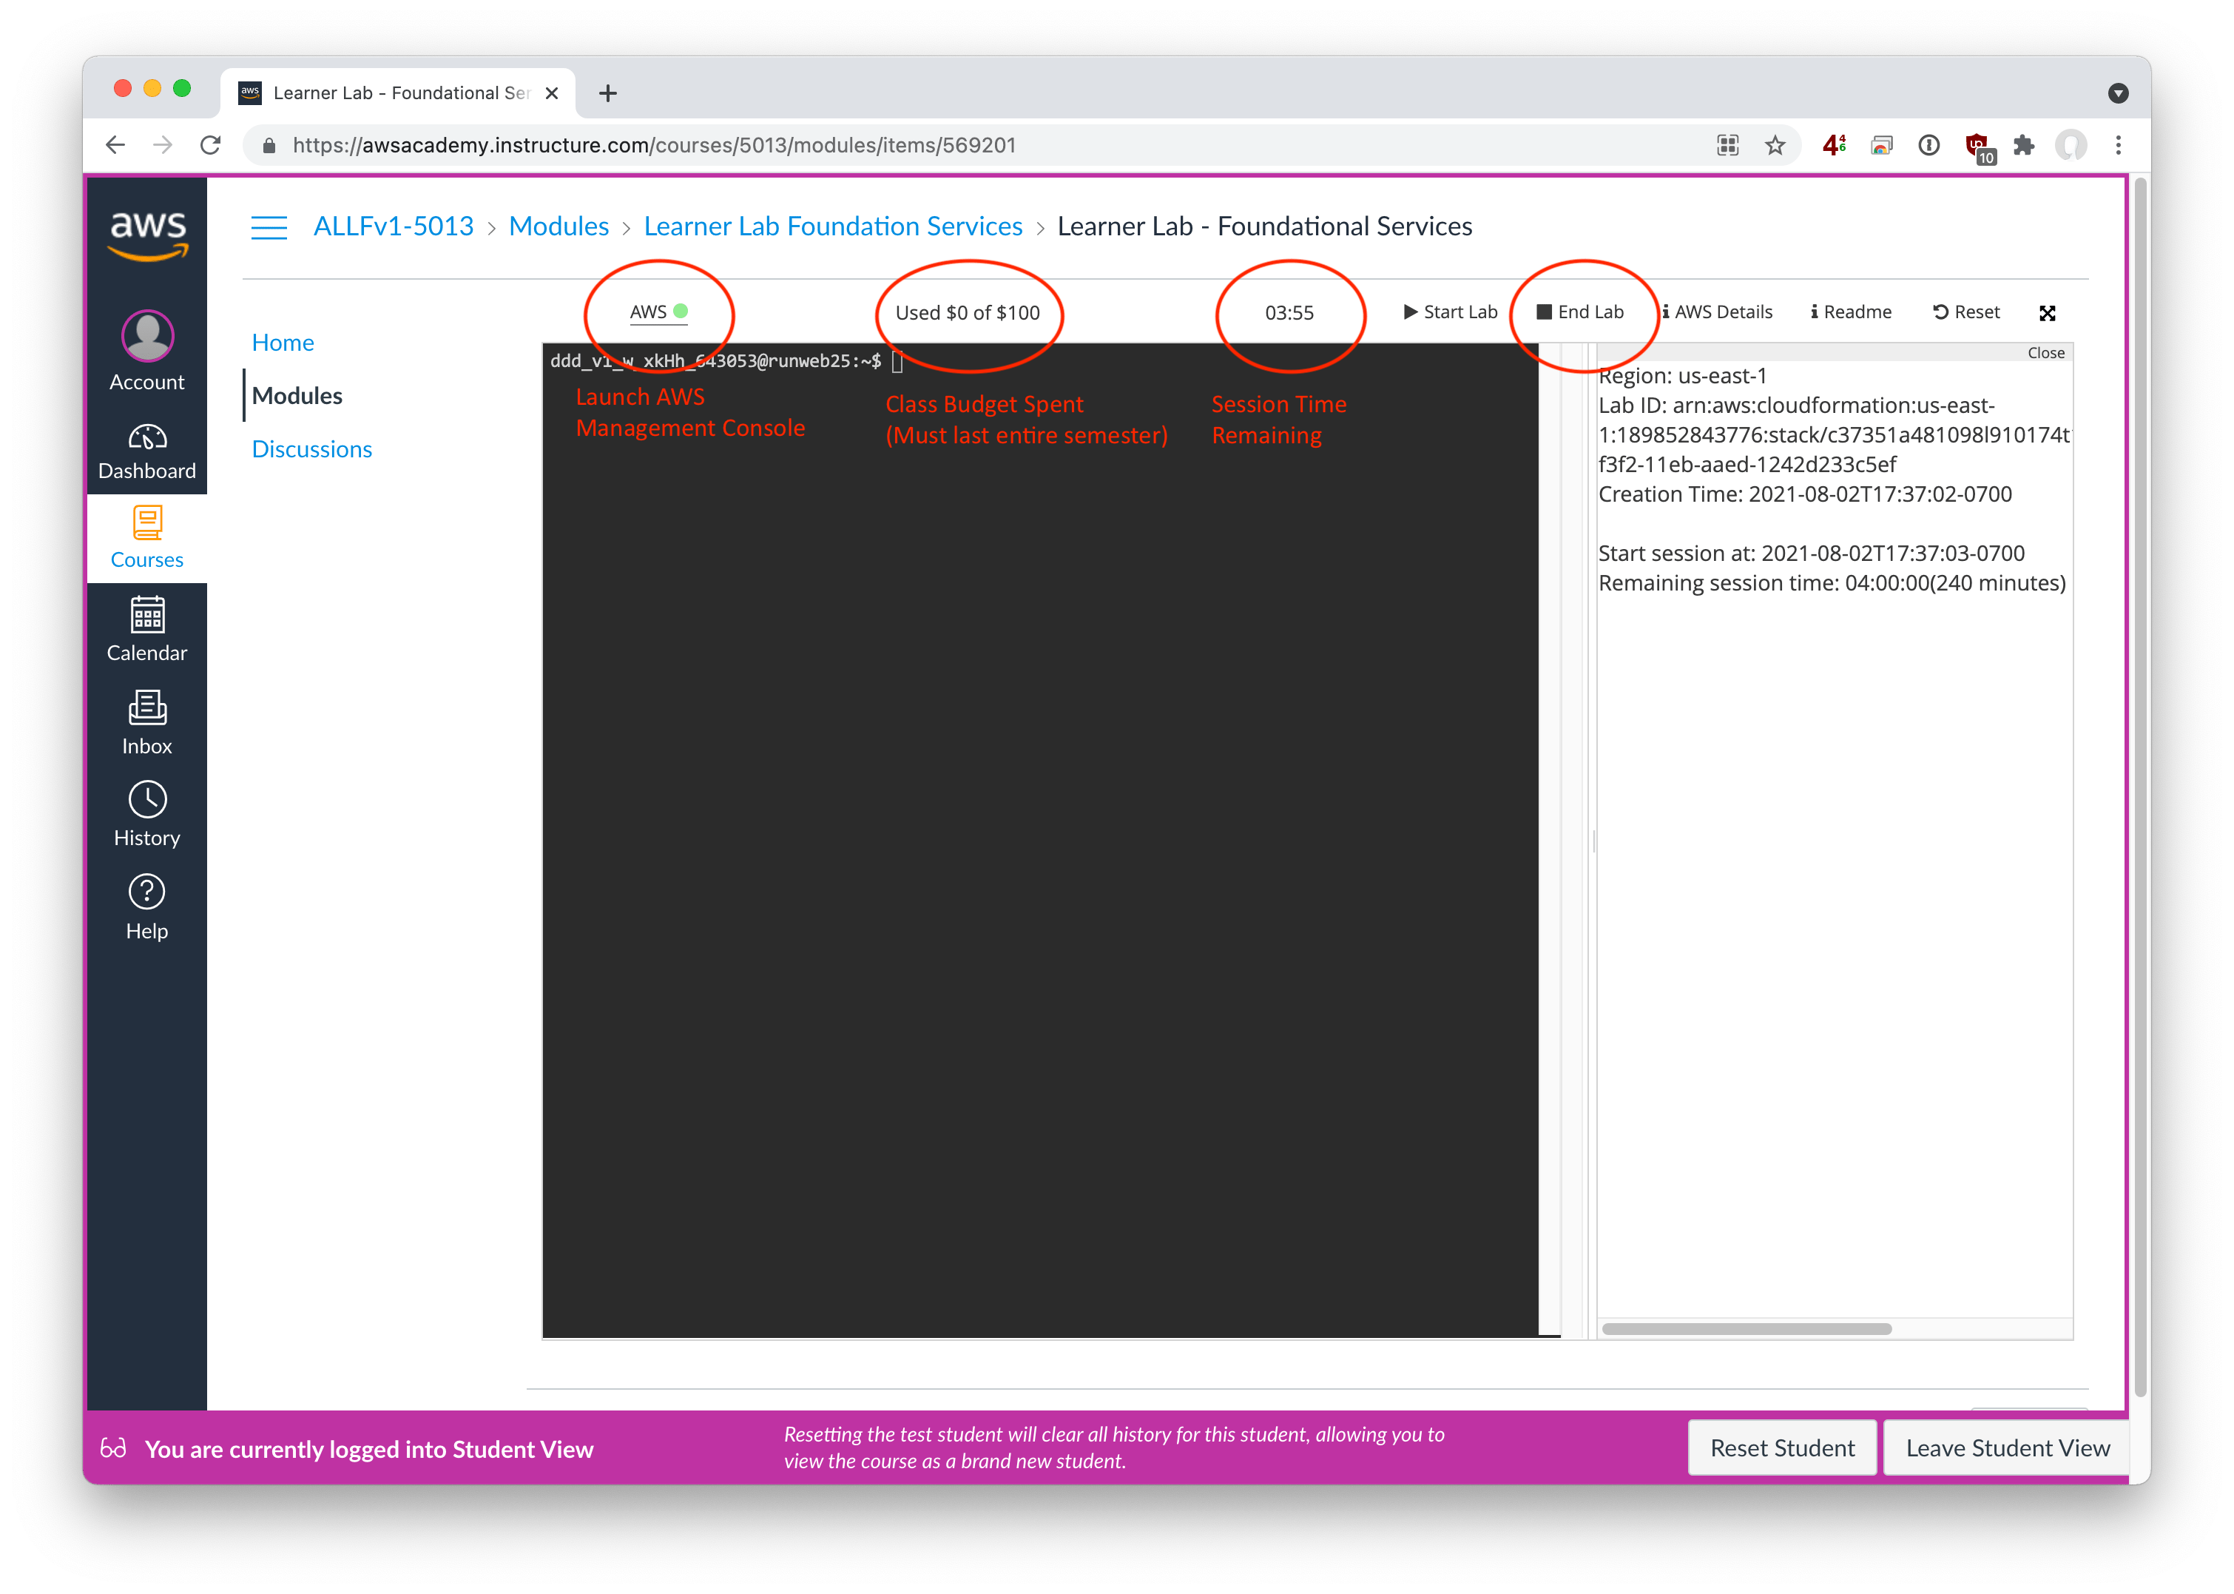Toggle the hamburger course navigation menu

tap(269, 228)
